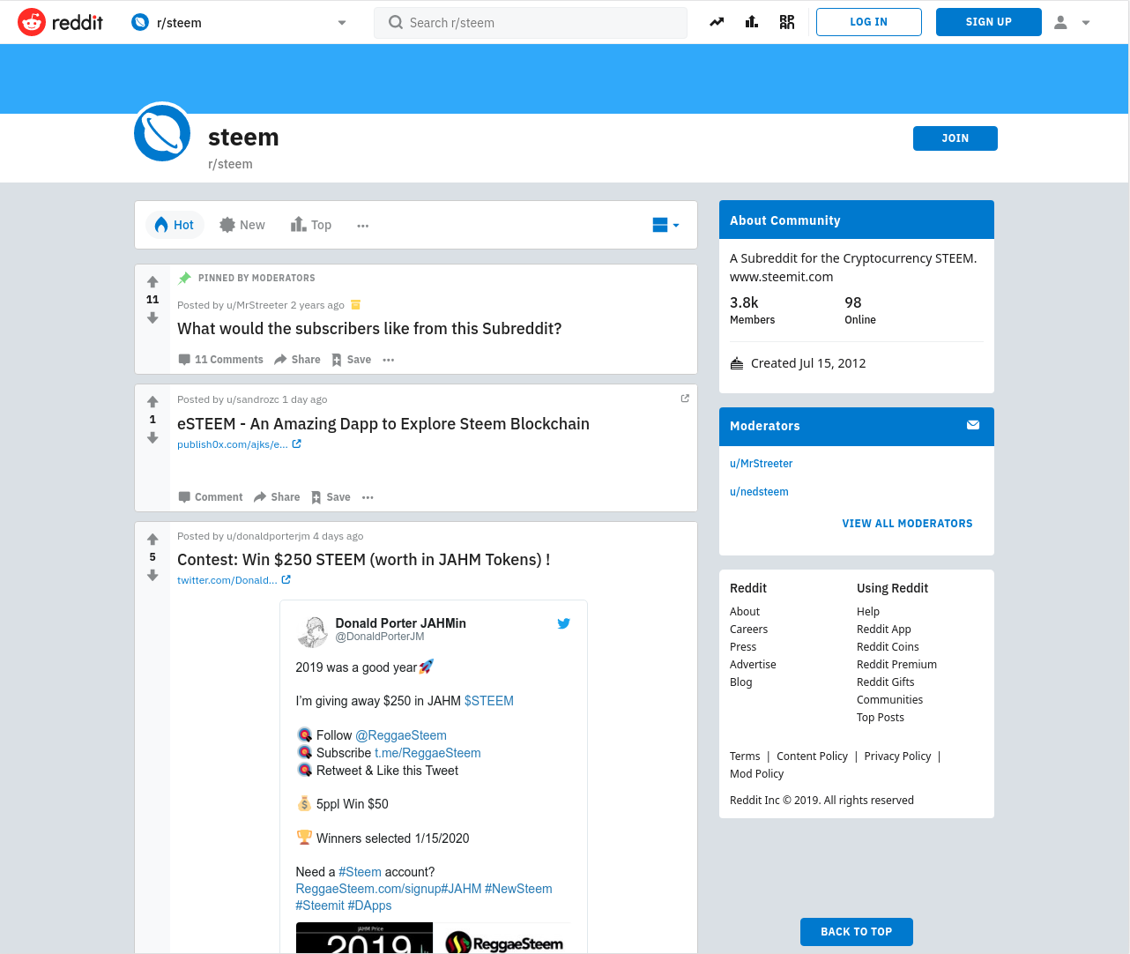Open u/donaldporterjm author profile
Screen dimensions: 1130x954
pos(269,536)
